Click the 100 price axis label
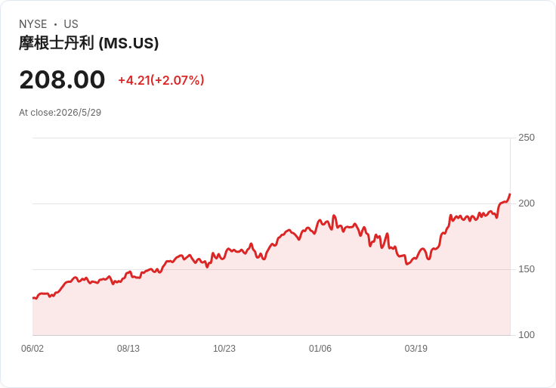Image resolution: width=556 pixels, height=388 pixels. click(527, 335)
